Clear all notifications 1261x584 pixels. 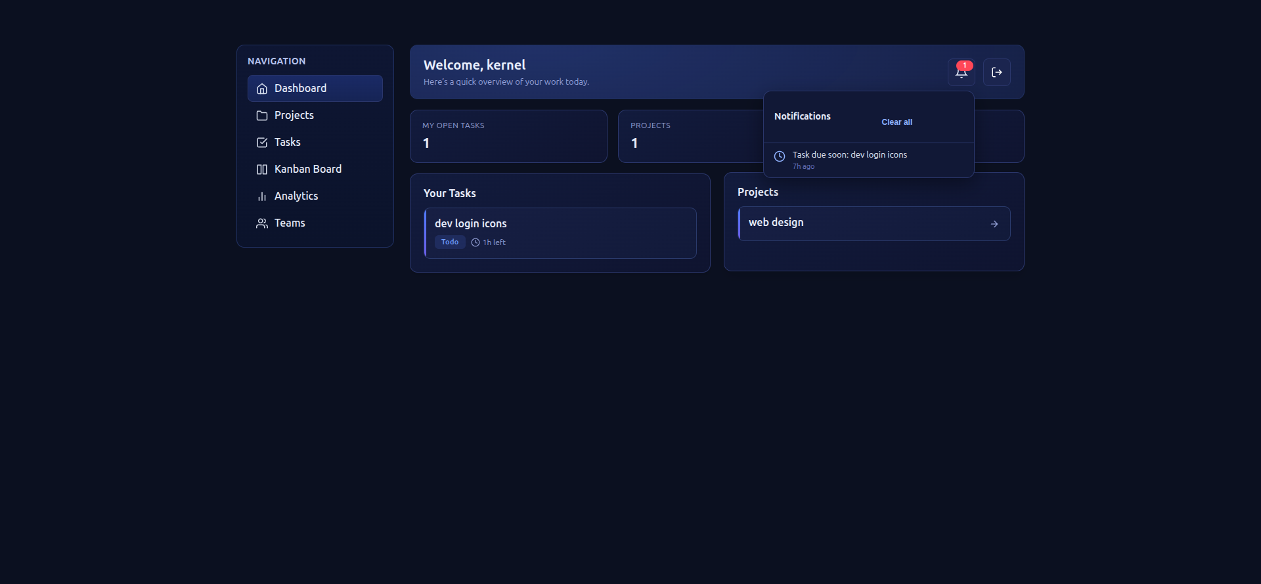coord(896,122)
